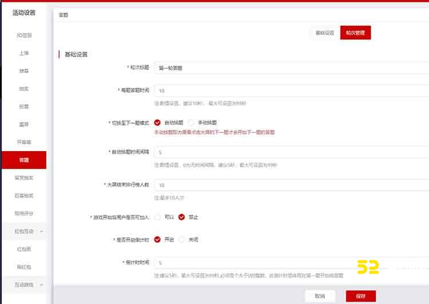
Task: Click the 自动跳题时间间隔 input field
Action: point(291,152)
